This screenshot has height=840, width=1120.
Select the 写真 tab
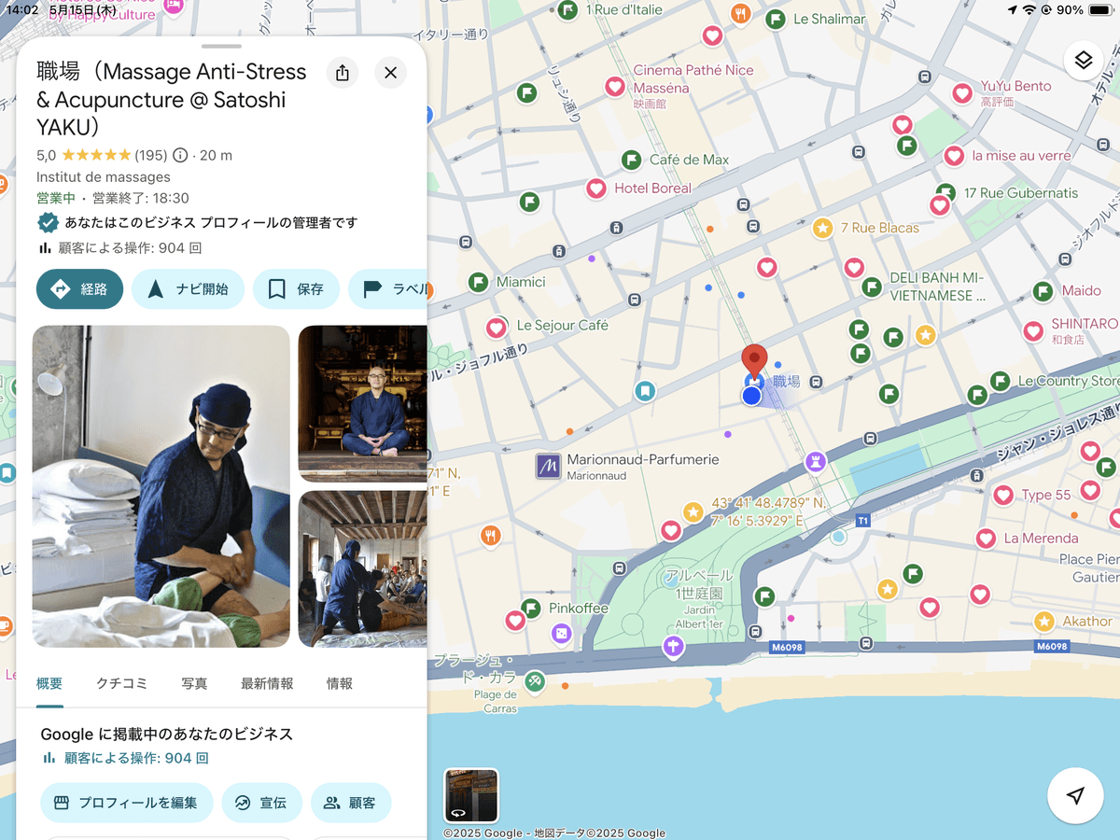194,683
